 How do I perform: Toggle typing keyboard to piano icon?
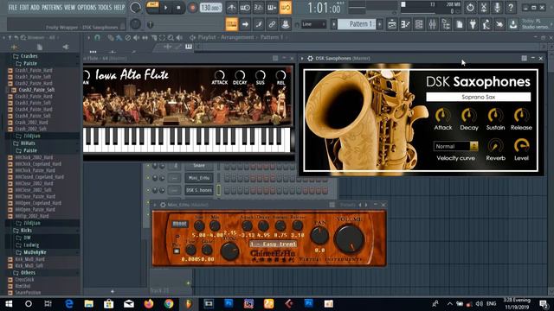231,24
